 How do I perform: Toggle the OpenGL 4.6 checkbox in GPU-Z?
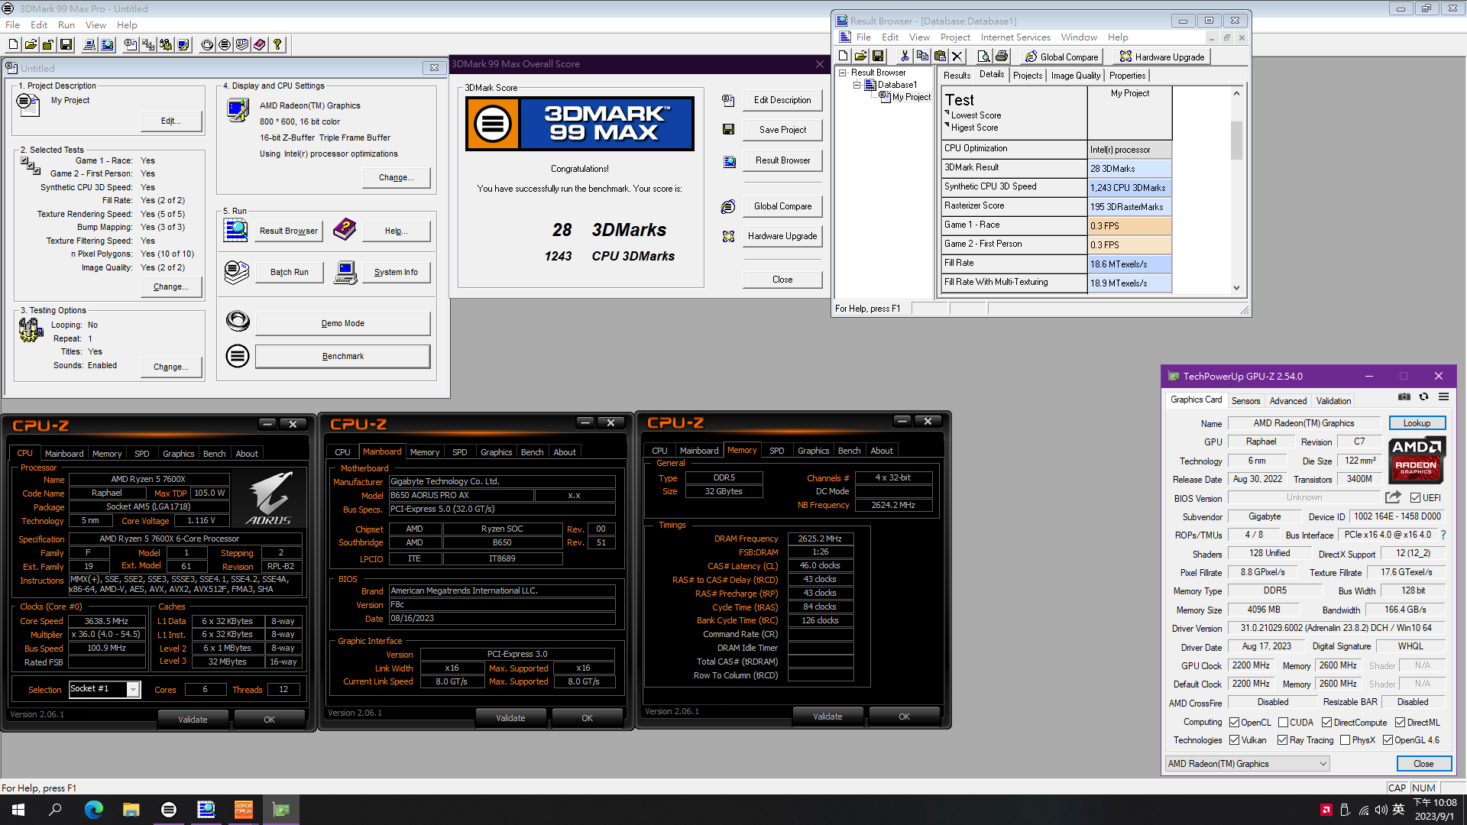coord(1388,740)
